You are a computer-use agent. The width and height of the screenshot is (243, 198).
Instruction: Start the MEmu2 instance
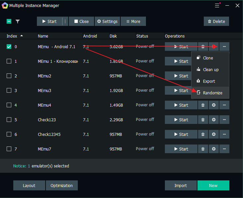tap(178, 76)
